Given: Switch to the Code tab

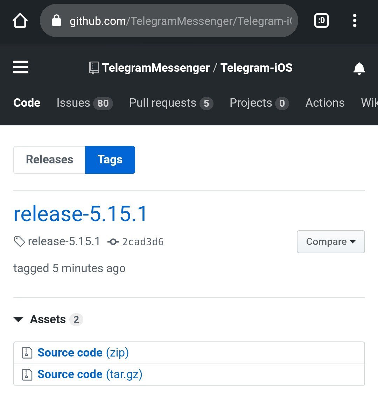Looking at the screenshot, I should point(27,103).
